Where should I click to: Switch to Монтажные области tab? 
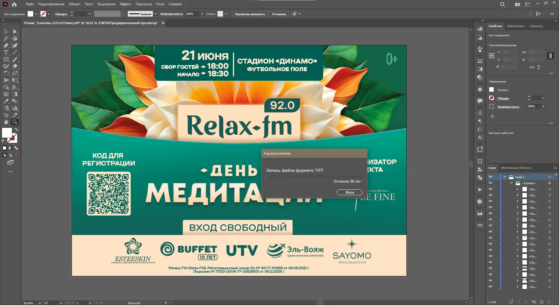516,168
